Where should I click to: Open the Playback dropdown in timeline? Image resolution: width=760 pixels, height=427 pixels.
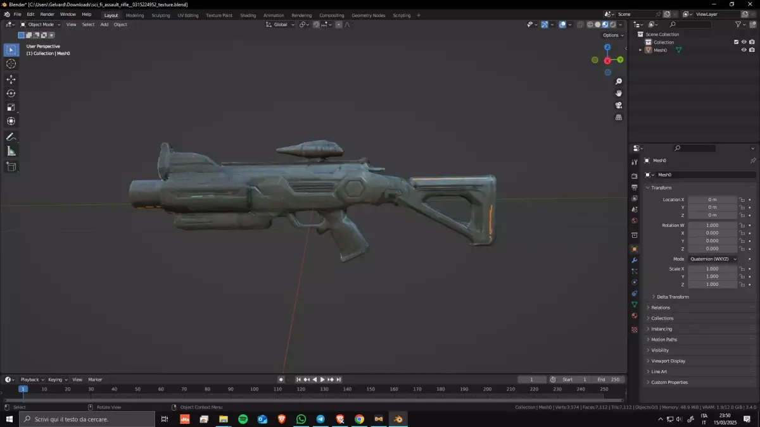pyautogui.click(x=32, y=380)
